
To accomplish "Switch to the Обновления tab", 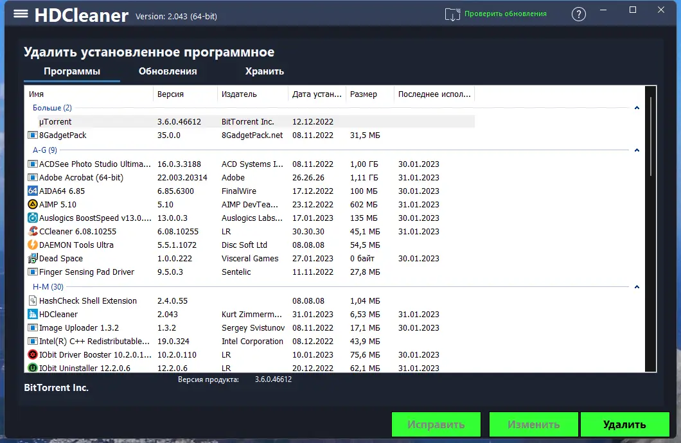I will coord(168,71).
